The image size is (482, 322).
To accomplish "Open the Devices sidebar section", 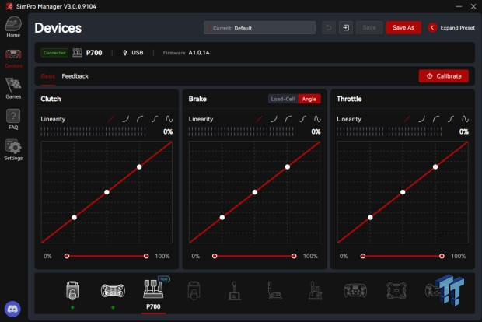I will click(x=13, y=58).
